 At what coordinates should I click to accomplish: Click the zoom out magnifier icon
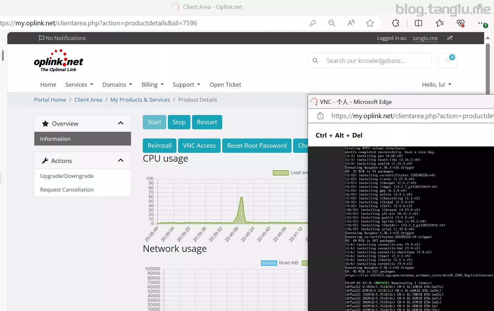(x=332, y=23)
